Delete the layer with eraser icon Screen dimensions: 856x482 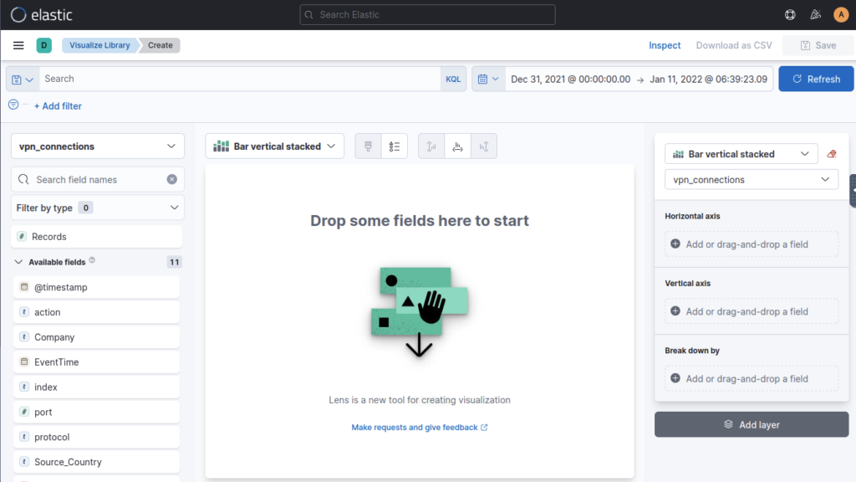832,154
